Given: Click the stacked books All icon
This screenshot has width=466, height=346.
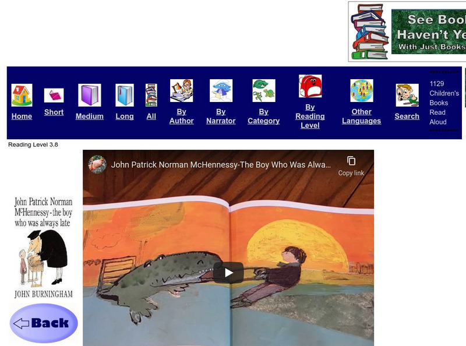Looking at the screenshot, I should pyautogui.click(x=151, y=95).
